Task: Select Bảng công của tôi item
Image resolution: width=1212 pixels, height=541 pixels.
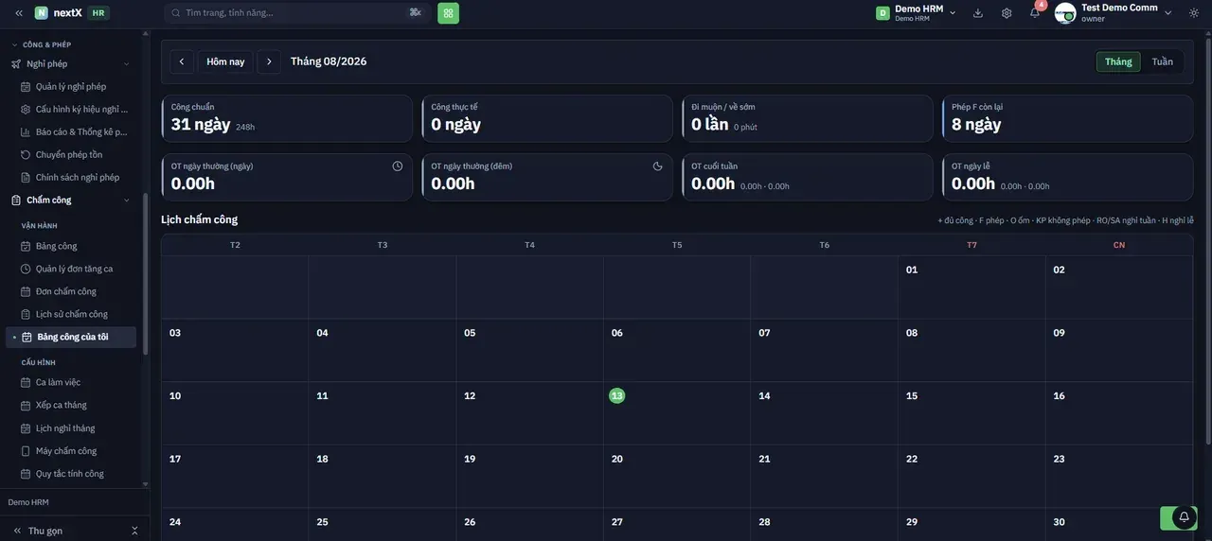Action: tap(71, 337)
